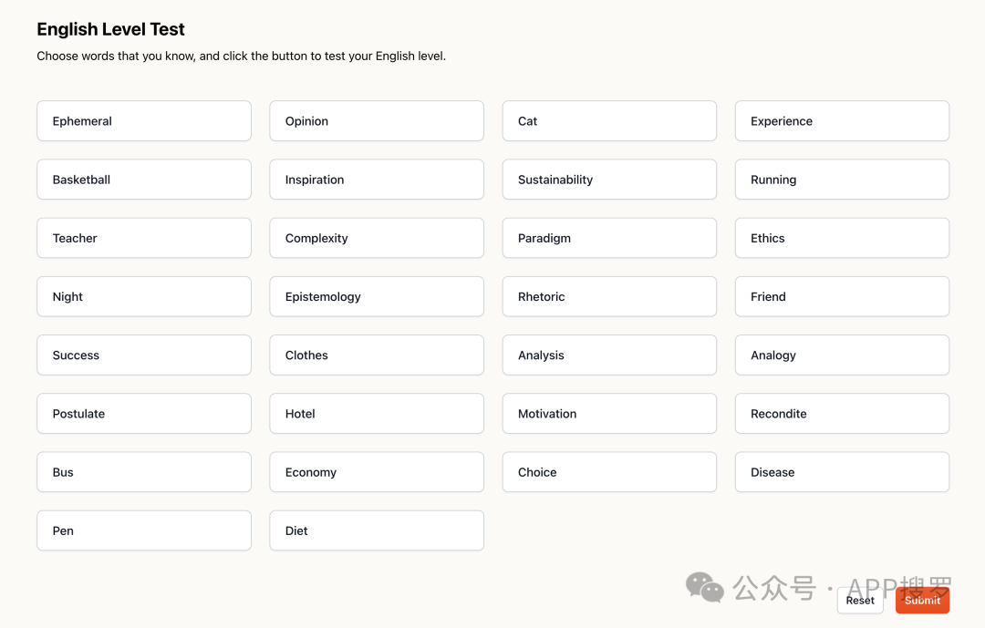Viewport: 985px width, 628px height.
Task: Toggle the Epistemology word card
Action: (377, 296)
